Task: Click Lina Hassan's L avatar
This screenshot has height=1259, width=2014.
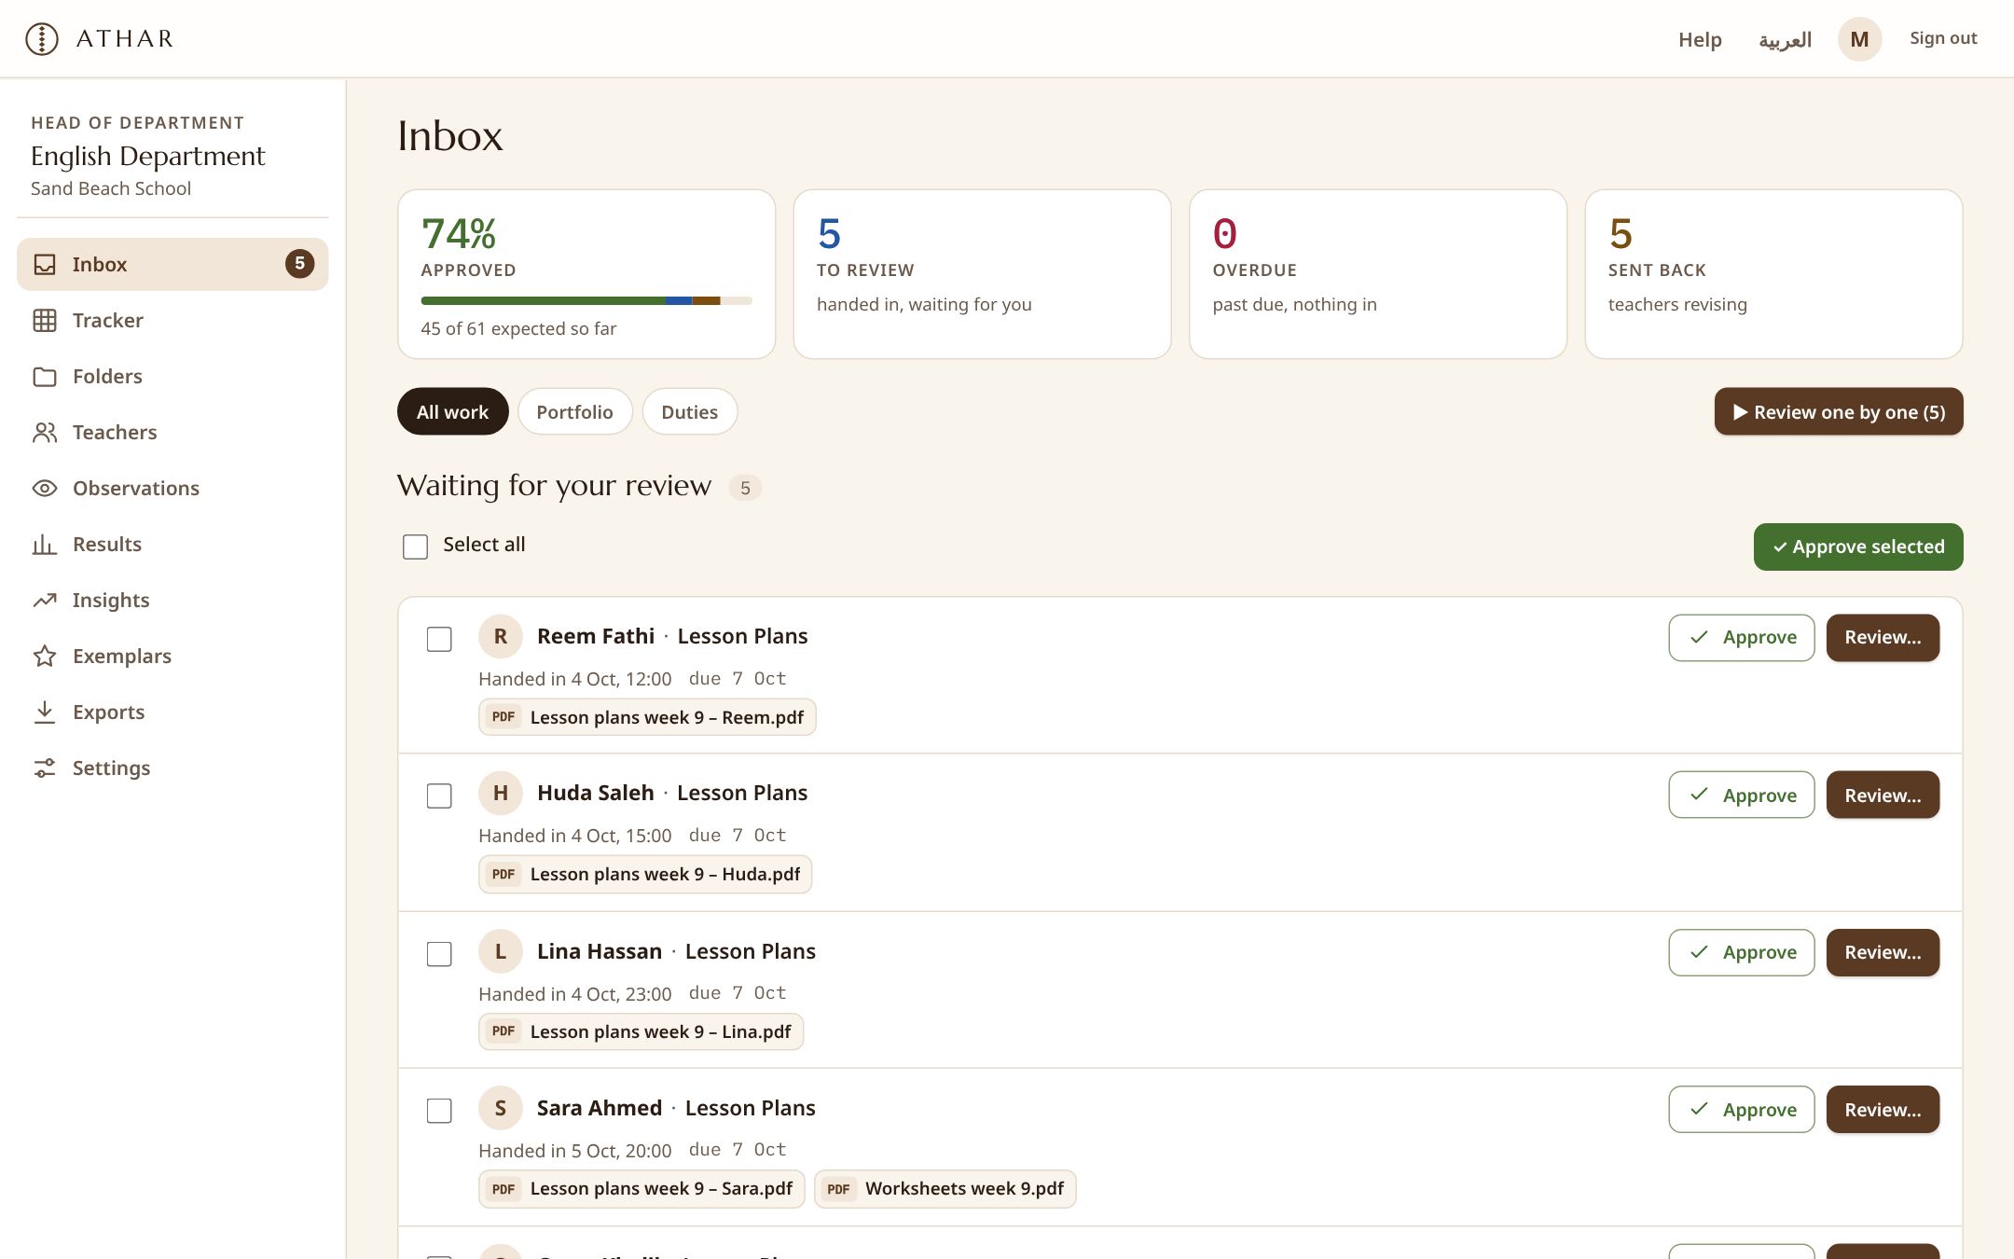Action: pyautogui.click(x=501, y=951)
